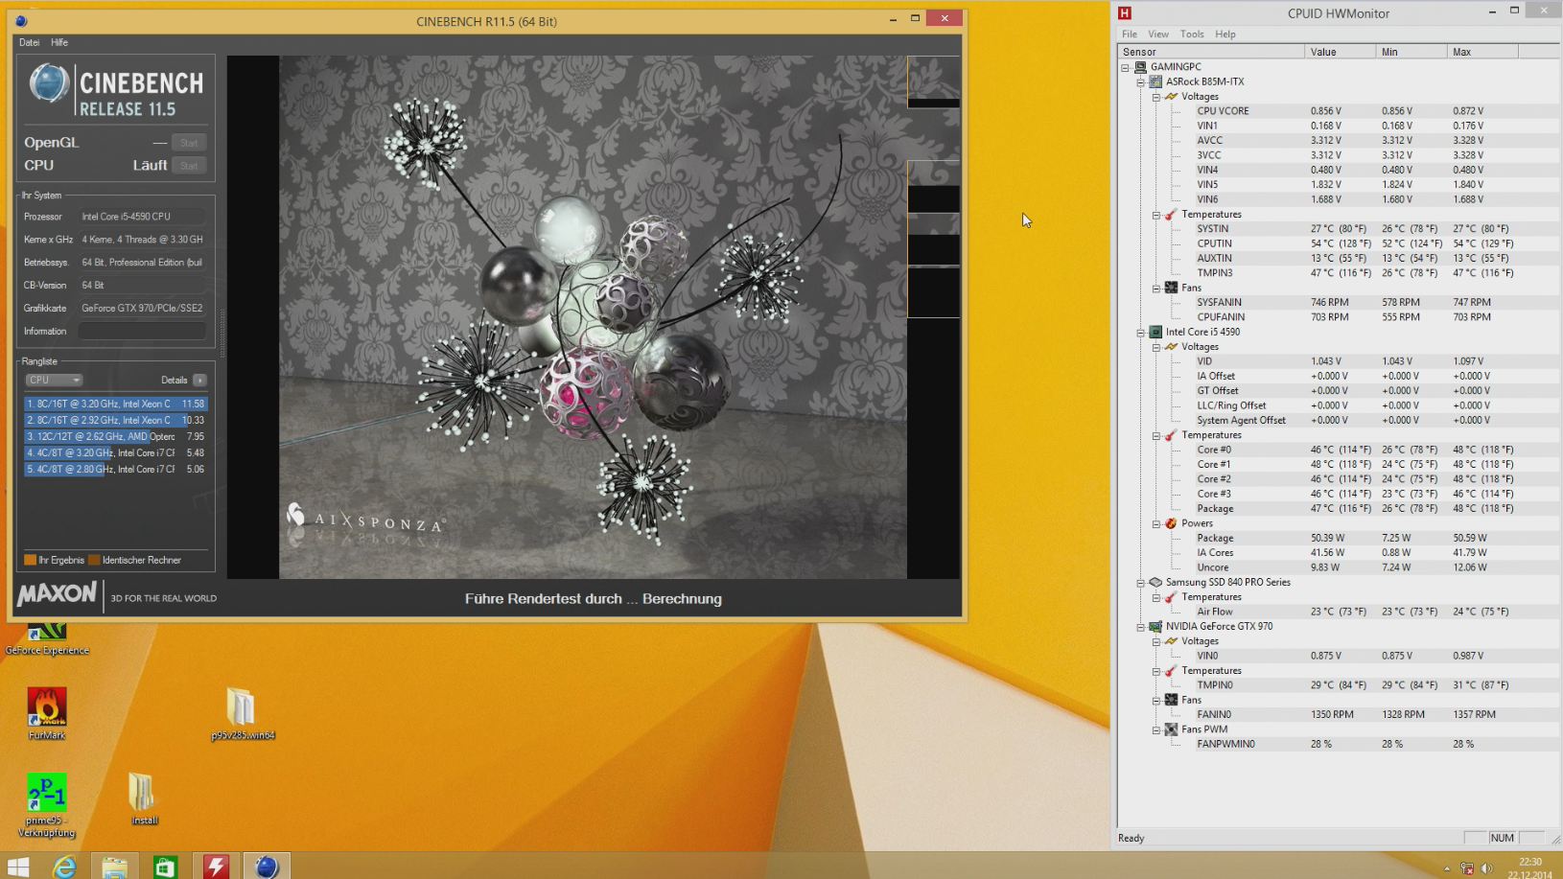This screenshot has height=879, width=1563.
Task: Click the Max column header in HWMonitor
Action: click(x=1482, y=52)
